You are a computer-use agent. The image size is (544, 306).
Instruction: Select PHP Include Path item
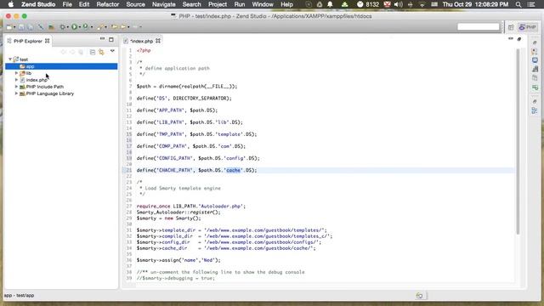(x=45, y=87)
